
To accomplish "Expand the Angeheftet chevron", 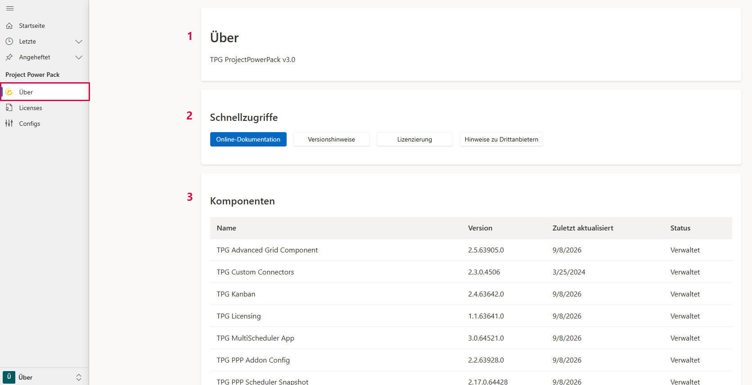I will point(79,58).
